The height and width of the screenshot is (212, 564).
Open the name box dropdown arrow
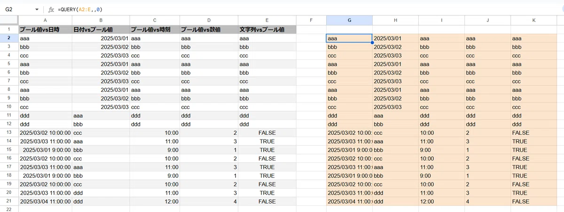coord(37,9)
